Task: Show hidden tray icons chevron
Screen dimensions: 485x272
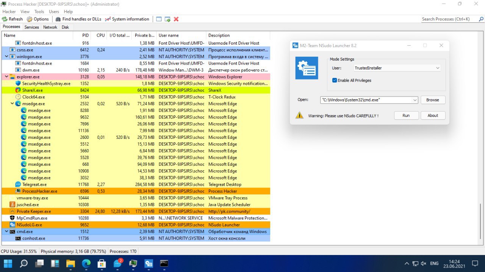Action: coord(407,263)
